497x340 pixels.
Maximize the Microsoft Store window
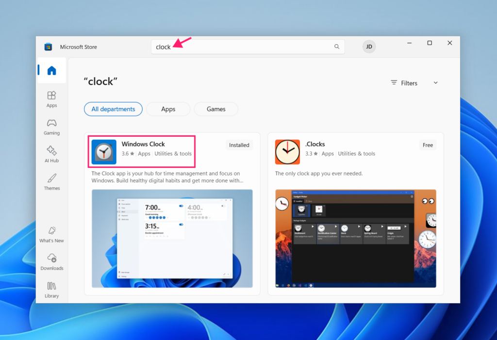[x=430, y=43]
